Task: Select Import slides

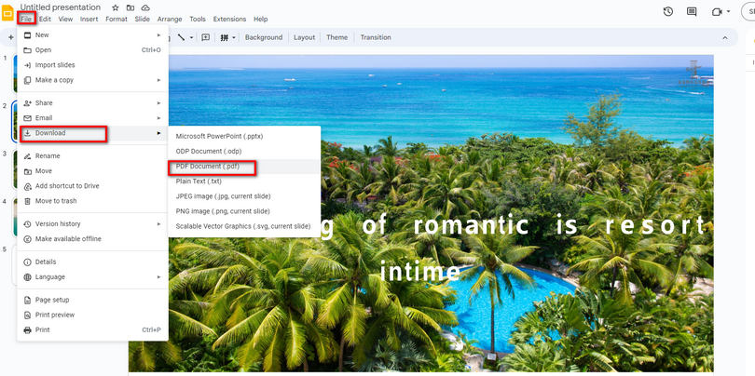Action: pos(92,65)
